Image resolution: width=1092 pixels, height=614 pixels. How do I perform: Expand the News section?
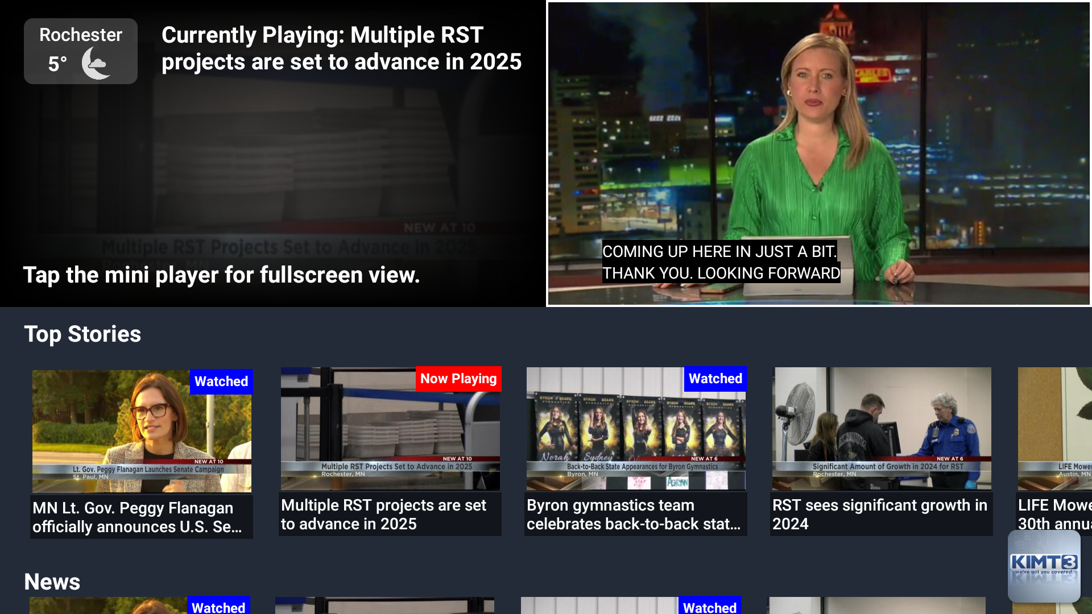[52, 582]
